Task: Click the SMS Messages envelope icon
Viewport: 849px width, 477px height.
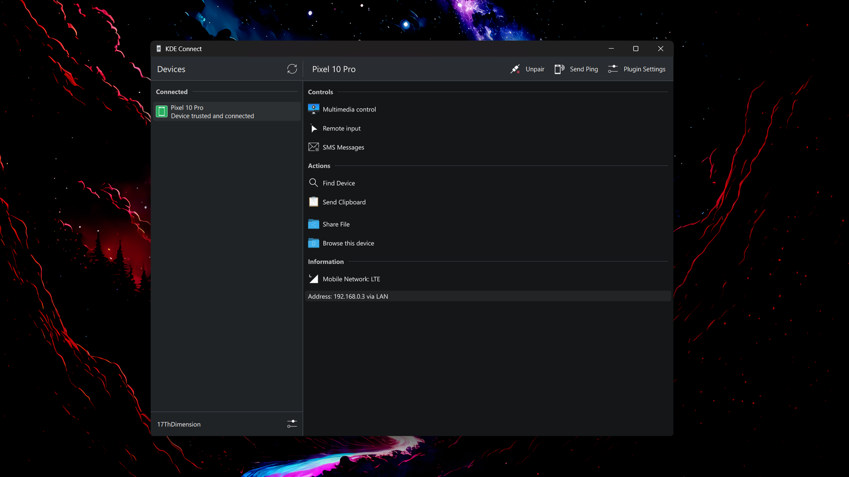Action: pos(314,147)
